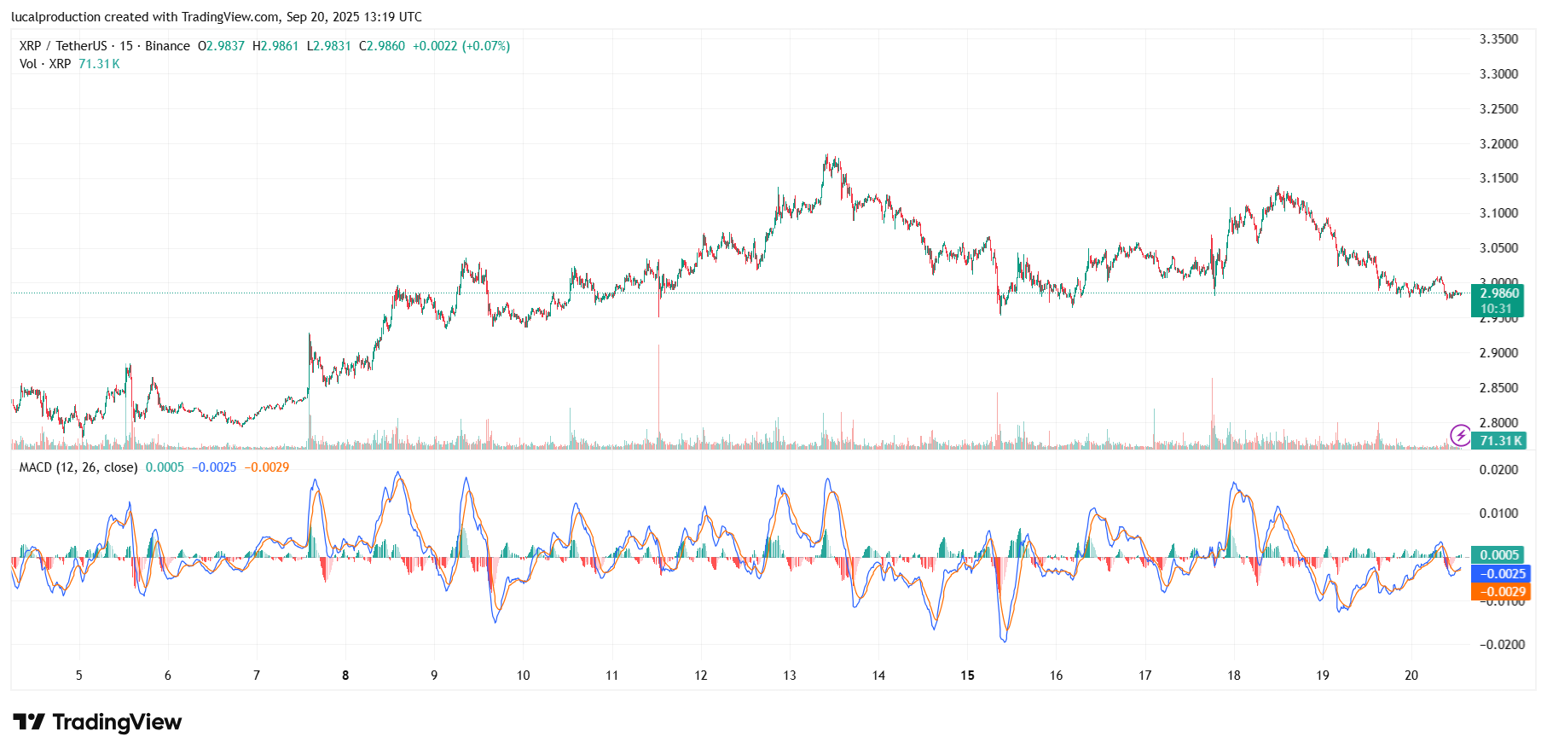Click the date label 13 on time axis
The height and width of the screenshot is (754, 1547).
coord(790,676)
